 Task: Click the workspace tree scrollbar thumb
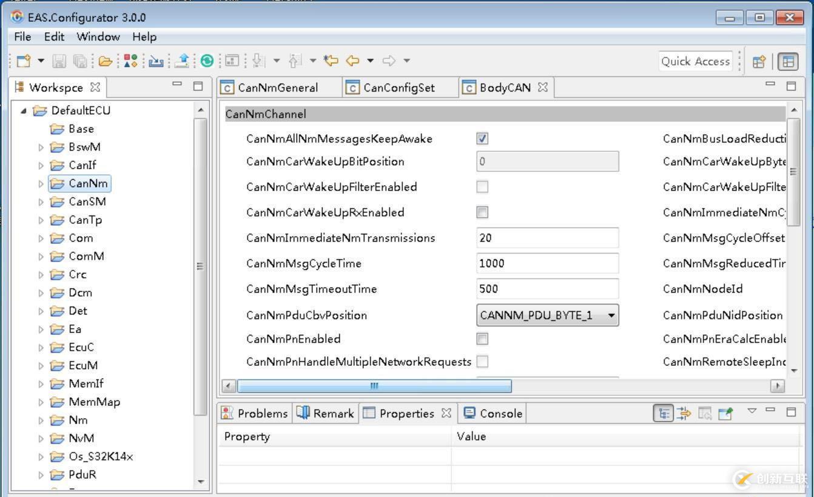200,266
